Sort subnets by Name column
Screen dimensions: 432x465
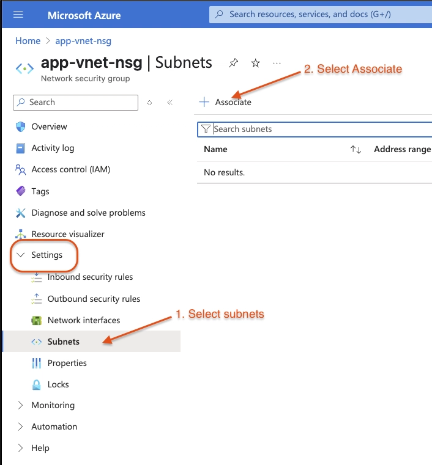click(215, 149)
